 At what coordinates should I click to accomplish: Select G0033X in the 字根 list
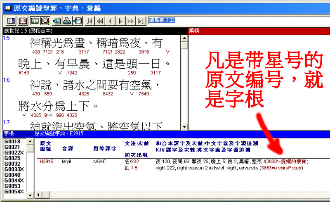(14, 169)
